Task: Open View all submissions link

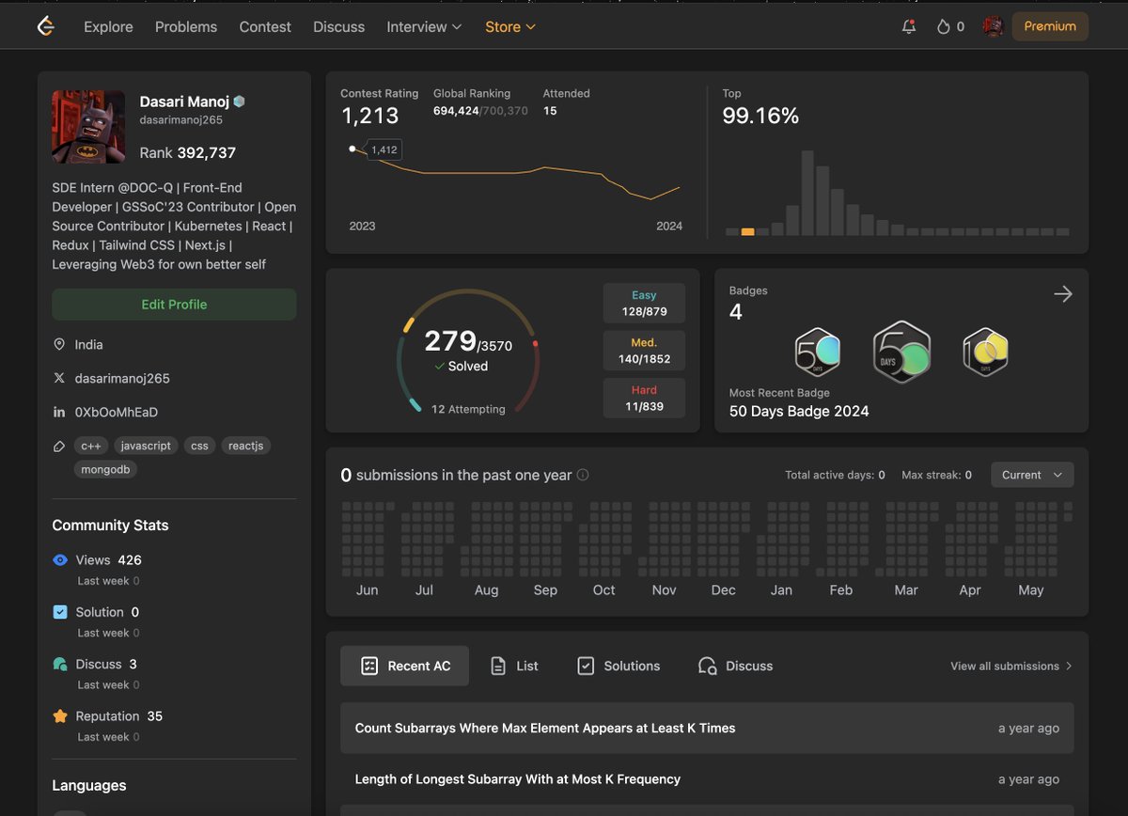Action: 1011,666
